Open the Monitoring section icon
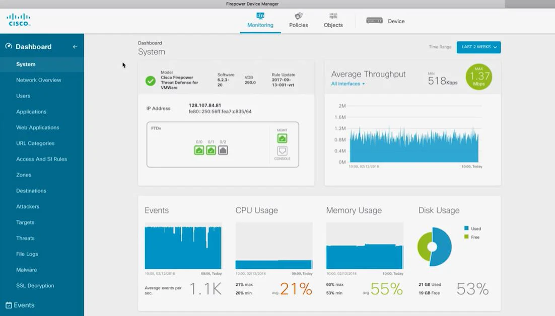The height and width of the screenshot is (316, 555). click(x=260, y=16)
